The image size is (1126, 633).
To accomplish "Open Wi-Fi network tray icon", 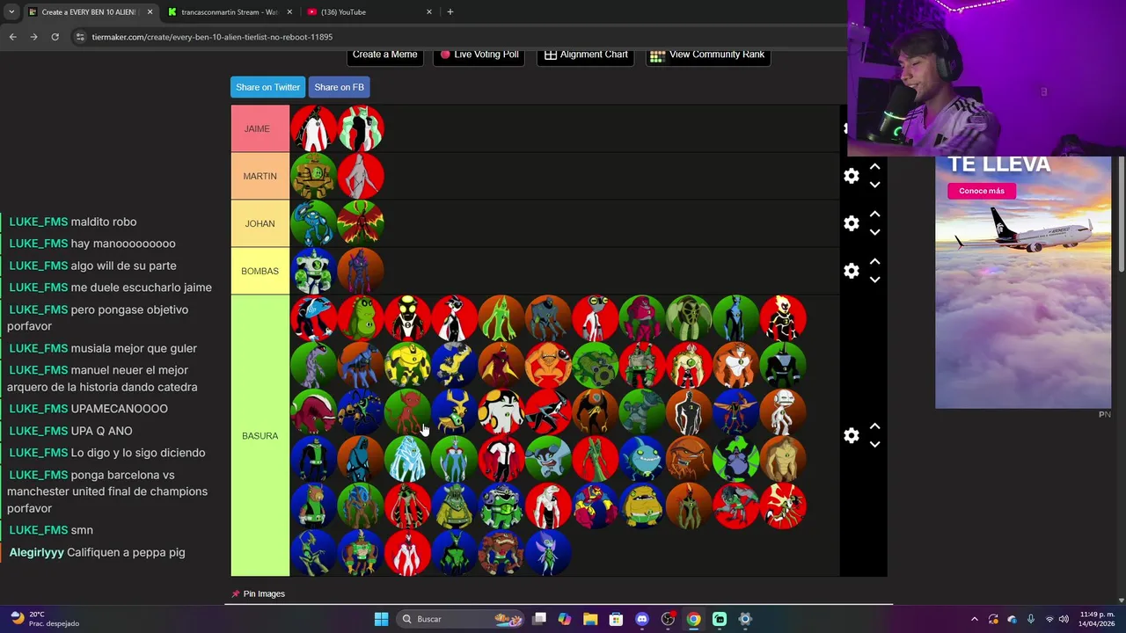I will [1049, 619].
